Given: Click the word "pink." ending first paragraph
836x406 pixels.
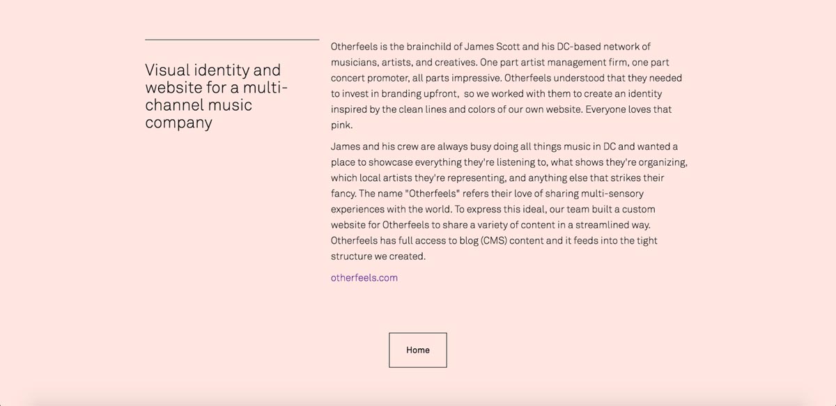Looking at the screenshot, I should pyautogui.click(x=342, y=125).
